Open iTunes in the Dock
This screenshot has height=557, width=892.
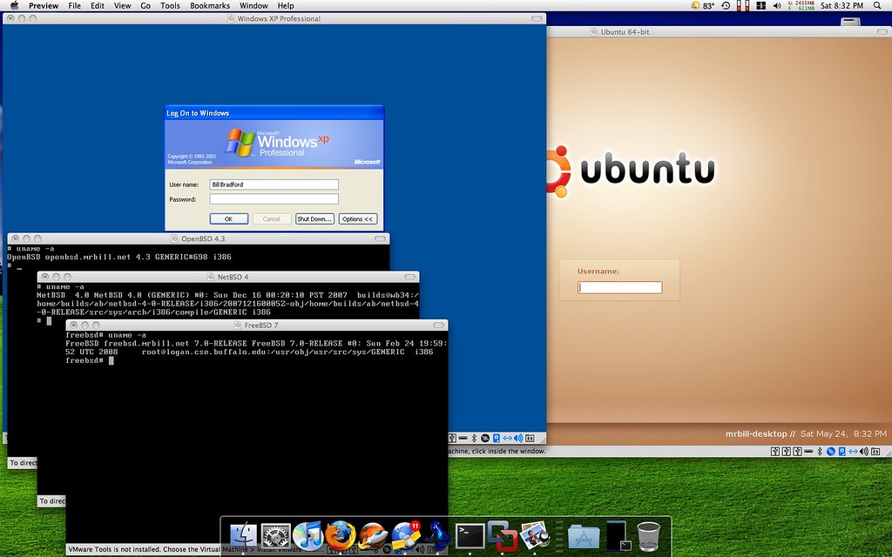[x=308, y=534]
